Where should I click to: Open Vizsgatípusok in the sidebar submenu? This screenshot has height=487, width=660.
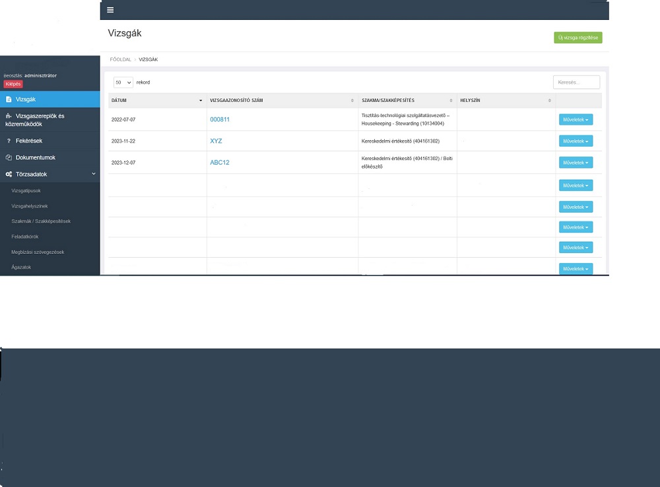(x=26, y=191)
